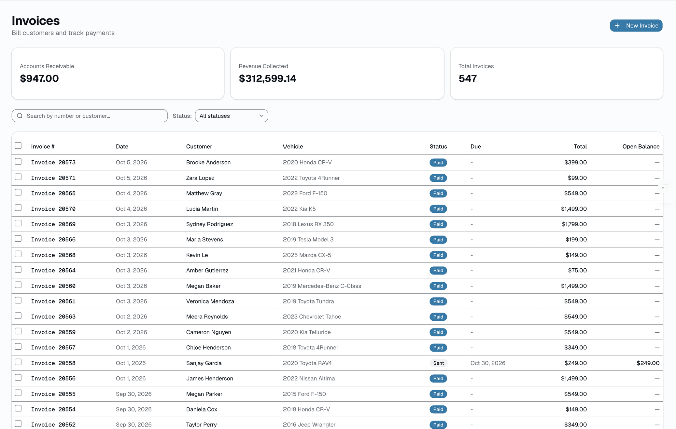
Task: Toggle the select-all invoices checkbox
Action: pyautogui.click(x=18, y=145)
